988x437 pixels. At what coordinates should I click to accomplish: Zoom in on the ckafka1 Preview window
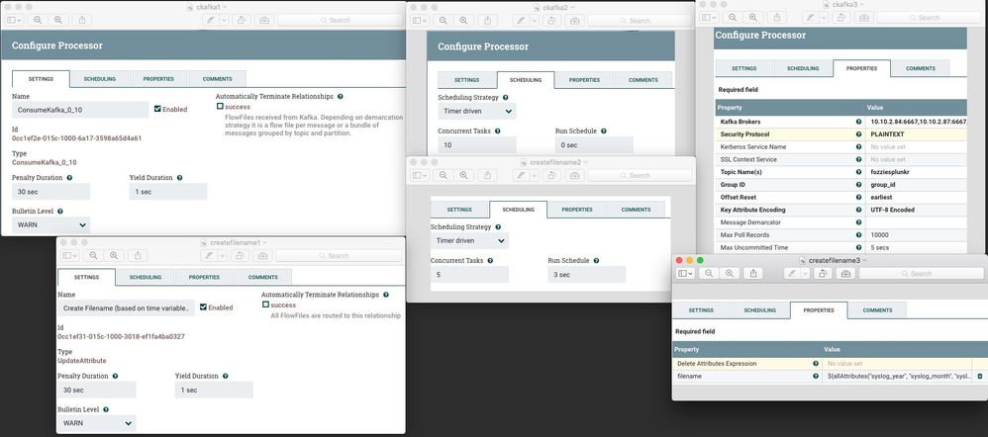tap(58, 20)
